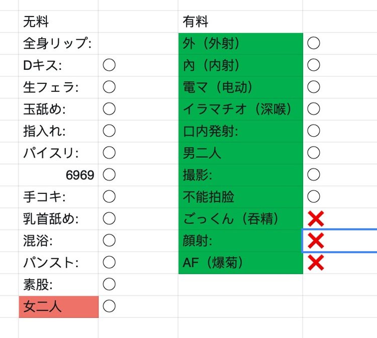The width and height of the screenshot is (377, 338).
Task: Click the circle beside 不能拍脸
Action: tap(314, 196)
